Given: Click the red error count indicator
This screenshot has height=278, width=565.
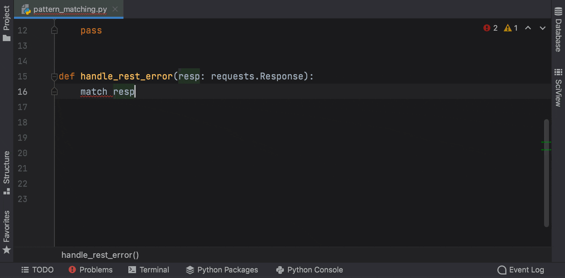Looking at the screenshot, I should click(490, 28).
